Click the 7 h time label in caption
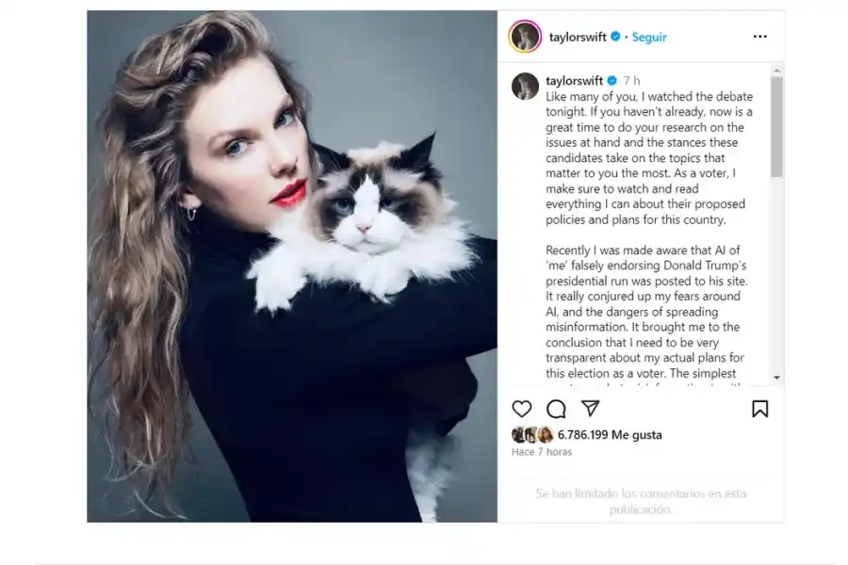The width and height of the screenshot is (848, 565). click(631, 81)
